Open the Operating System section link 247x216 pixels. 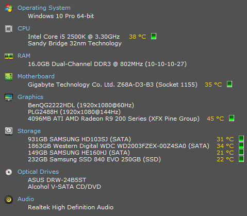point(44,8)
